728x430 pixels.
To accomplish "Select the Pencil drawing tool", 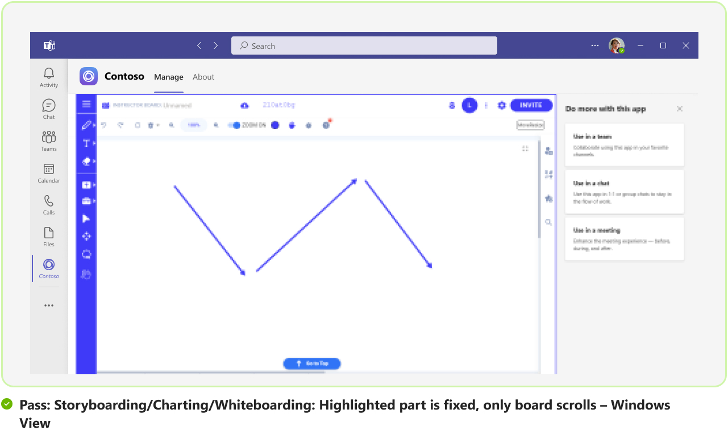I will point(86,125).
